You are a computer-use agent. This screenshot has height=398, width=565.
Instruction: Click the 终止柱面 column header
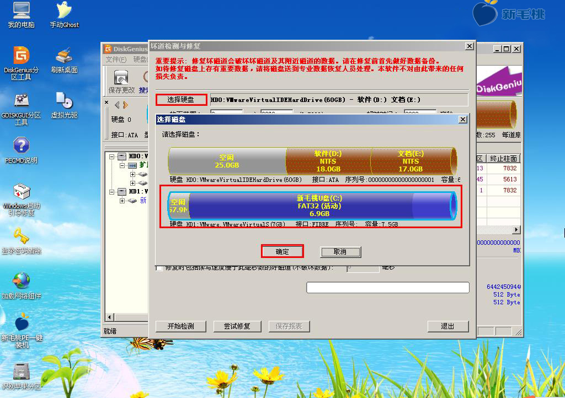[503, 158]
